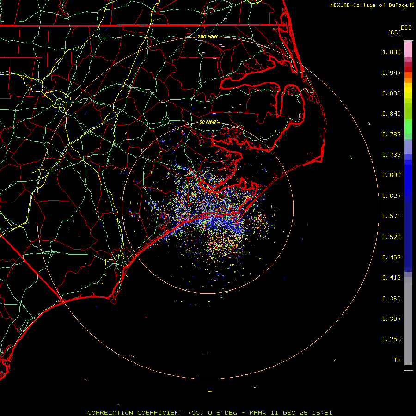Click the 0.360 value on the color scale
The image size is (416, 416).
[x=392, y=299]
